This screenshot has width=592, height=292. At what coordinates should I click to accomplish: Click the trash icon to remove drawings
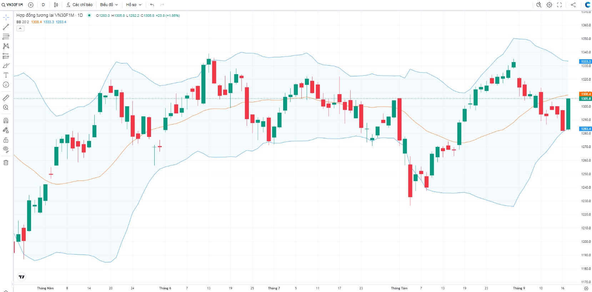[x=6, y=163]
